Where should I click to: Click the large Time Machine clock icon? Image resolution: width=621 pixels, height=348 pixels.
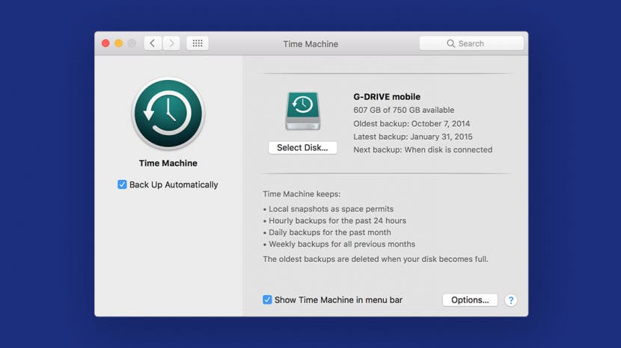coord(168,114)
